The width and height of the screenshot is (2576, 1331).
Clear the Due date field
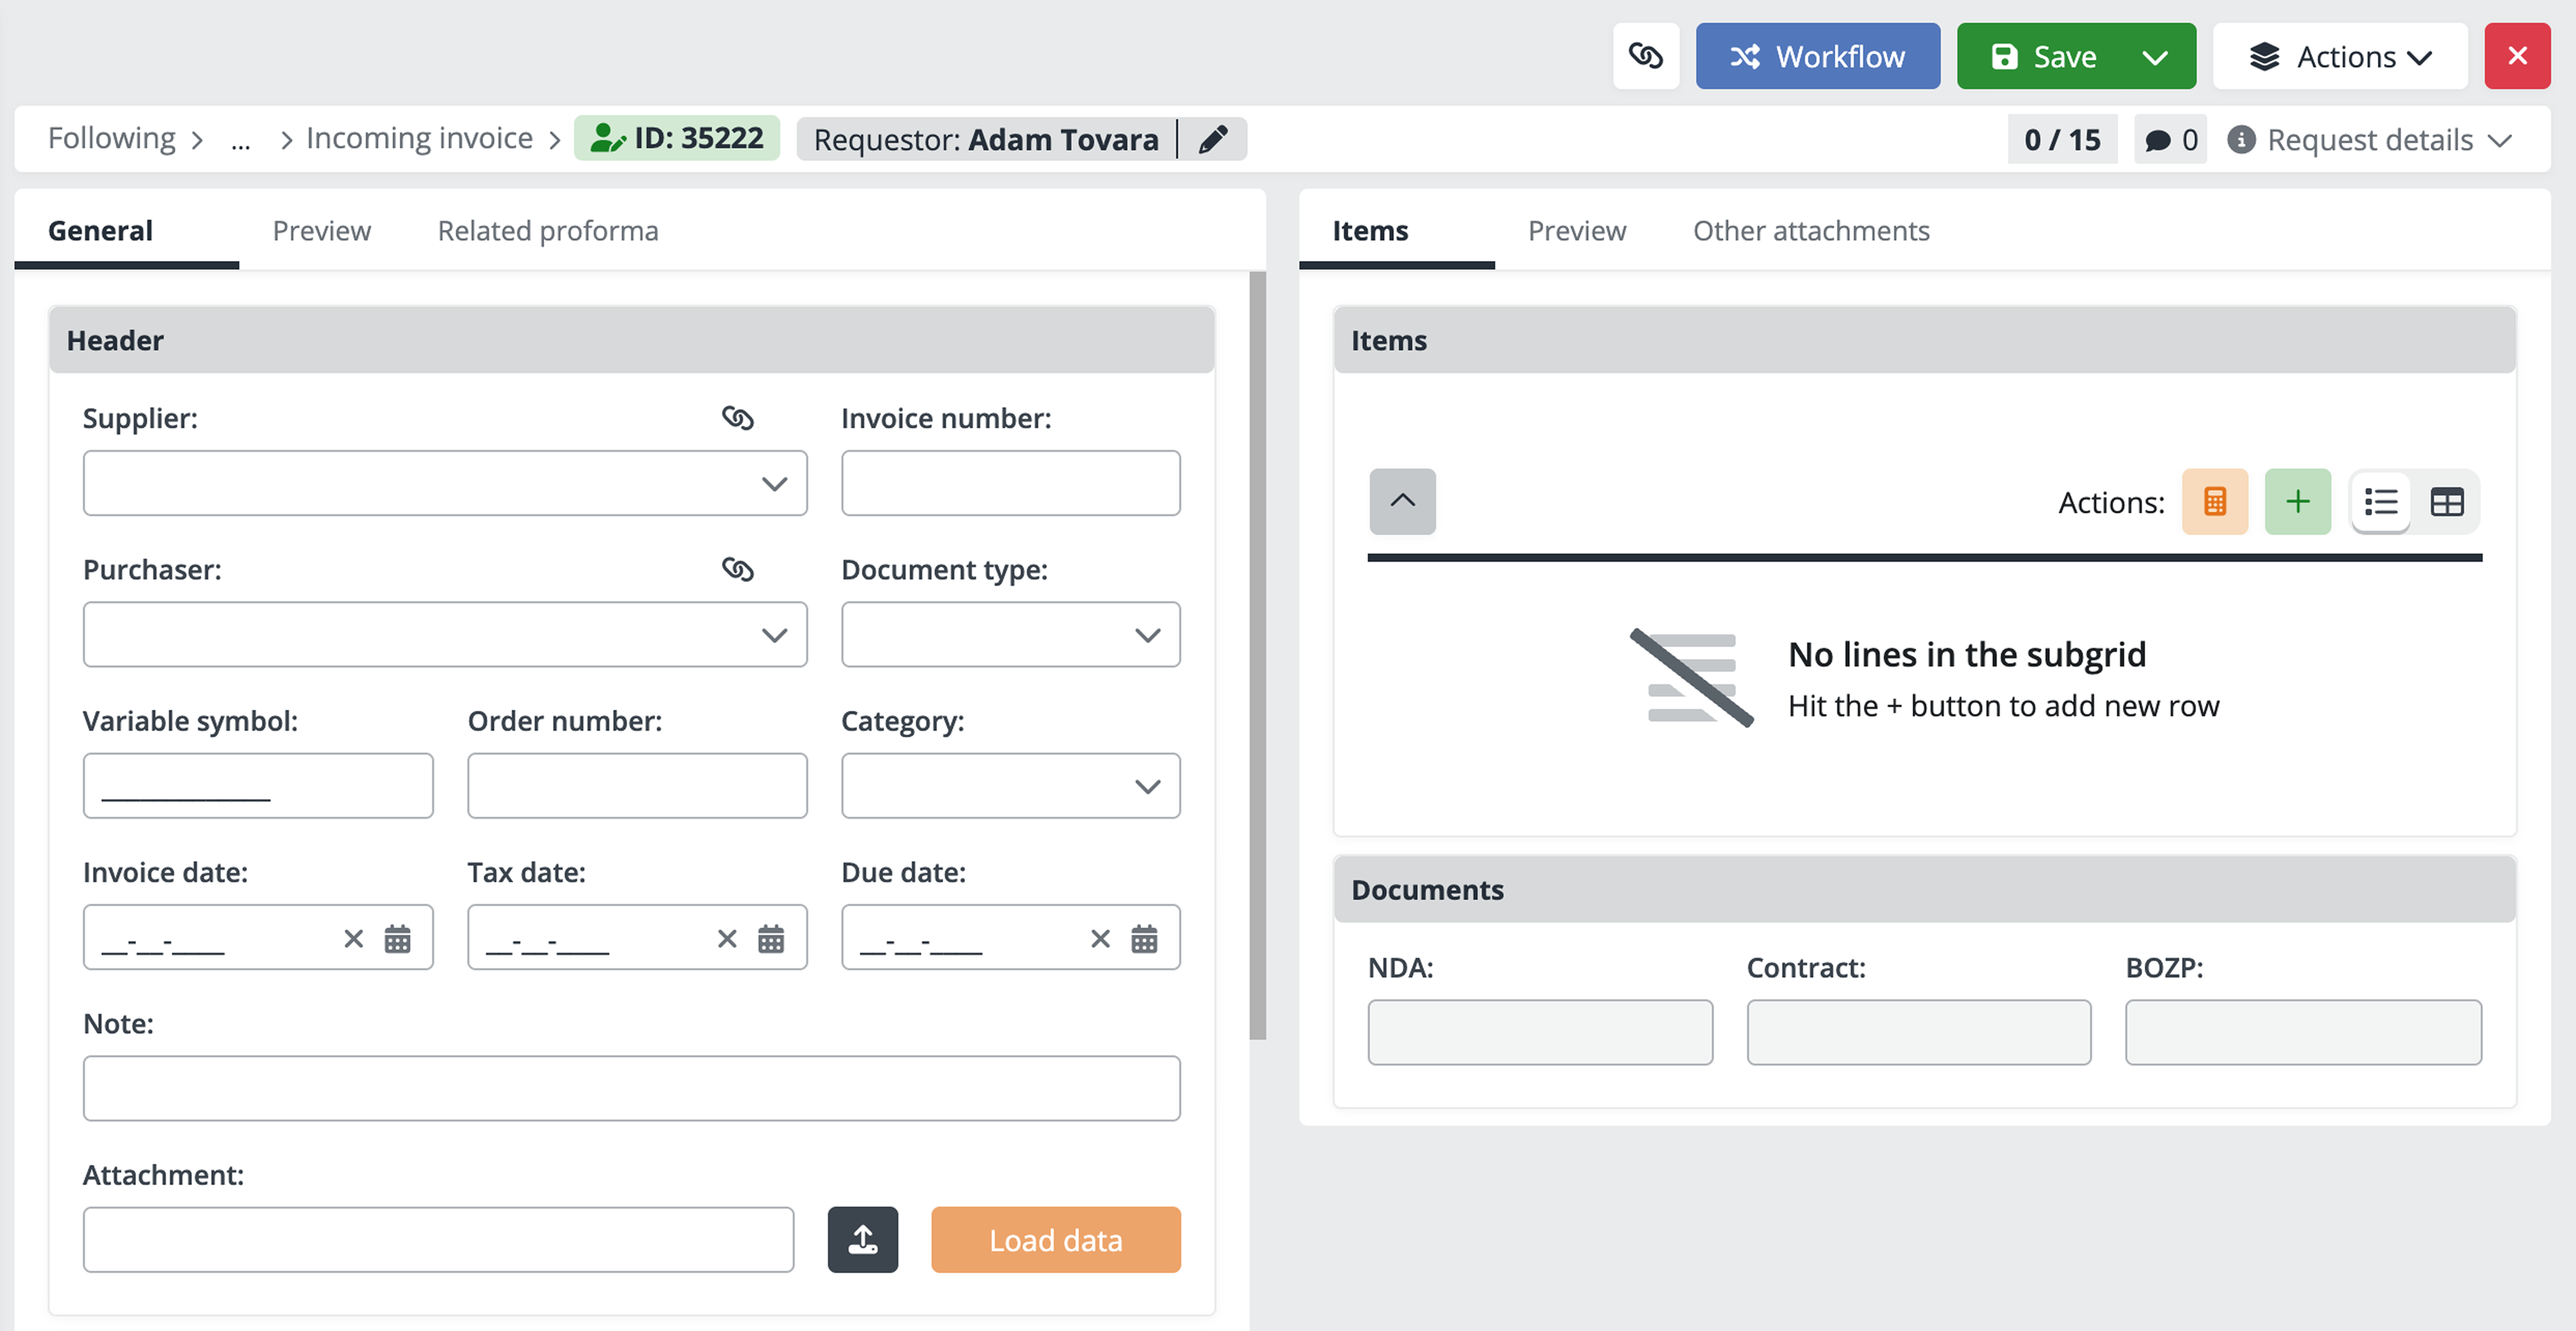click(x=1100, y=939)
